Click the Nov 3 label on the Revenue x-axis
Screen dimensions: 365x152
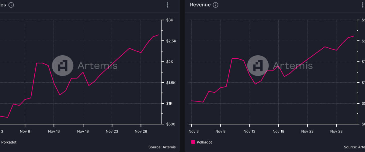193,131
